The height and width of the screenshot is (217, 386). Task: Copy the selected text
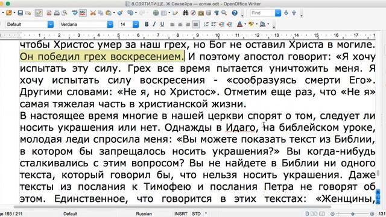coord(101,13)
